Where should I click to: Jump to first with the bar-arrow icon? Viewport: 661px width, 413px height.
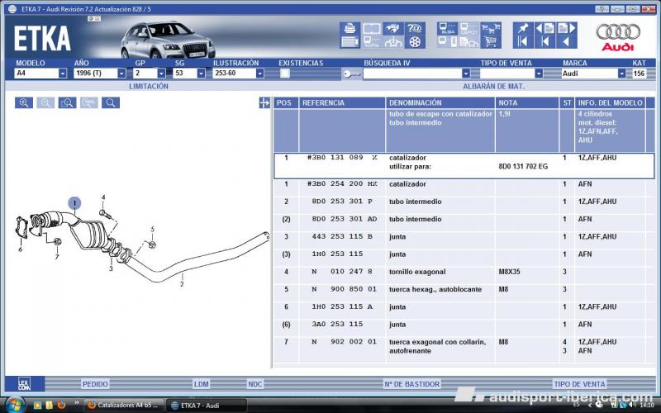pyautogui.click(x=523, y=42)
